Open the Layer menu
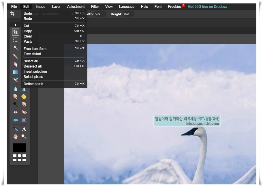 click(x=56, y=7)
